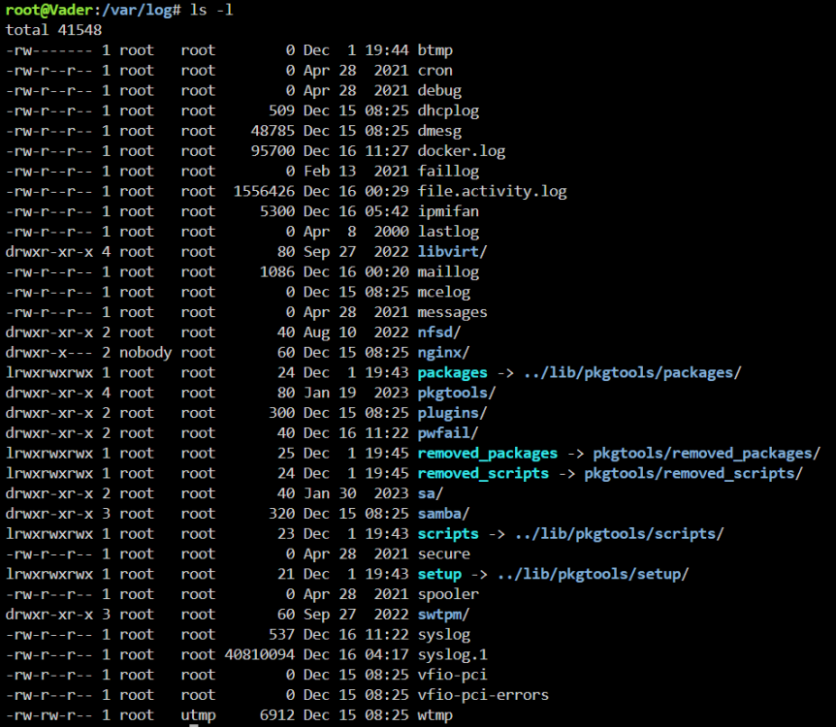Select the dhcplog file name
The width and height of the screenshot is (836, 727).
[448, 111]
